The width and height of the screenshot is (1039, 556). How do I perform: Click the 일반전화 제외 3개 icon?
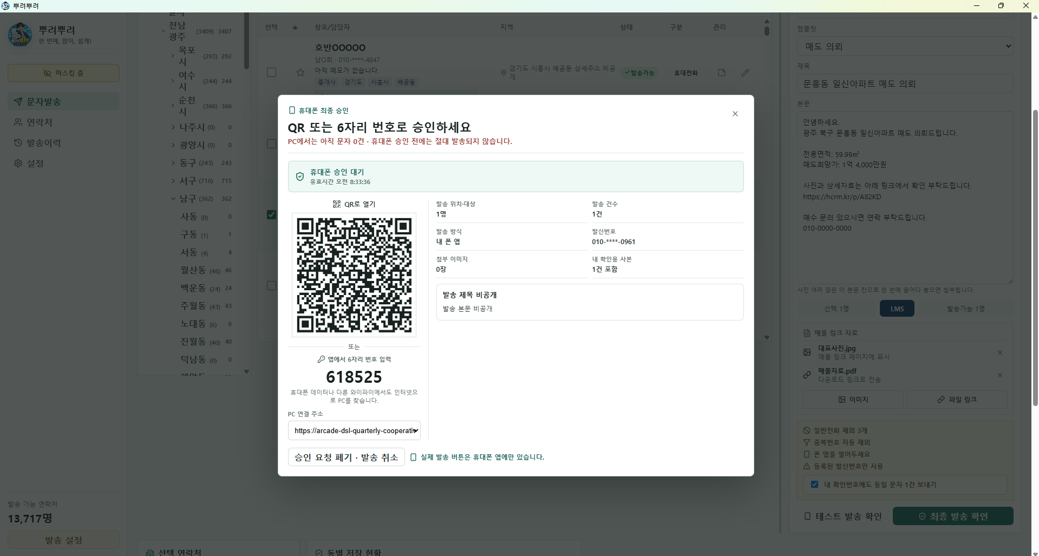point(807,430)
